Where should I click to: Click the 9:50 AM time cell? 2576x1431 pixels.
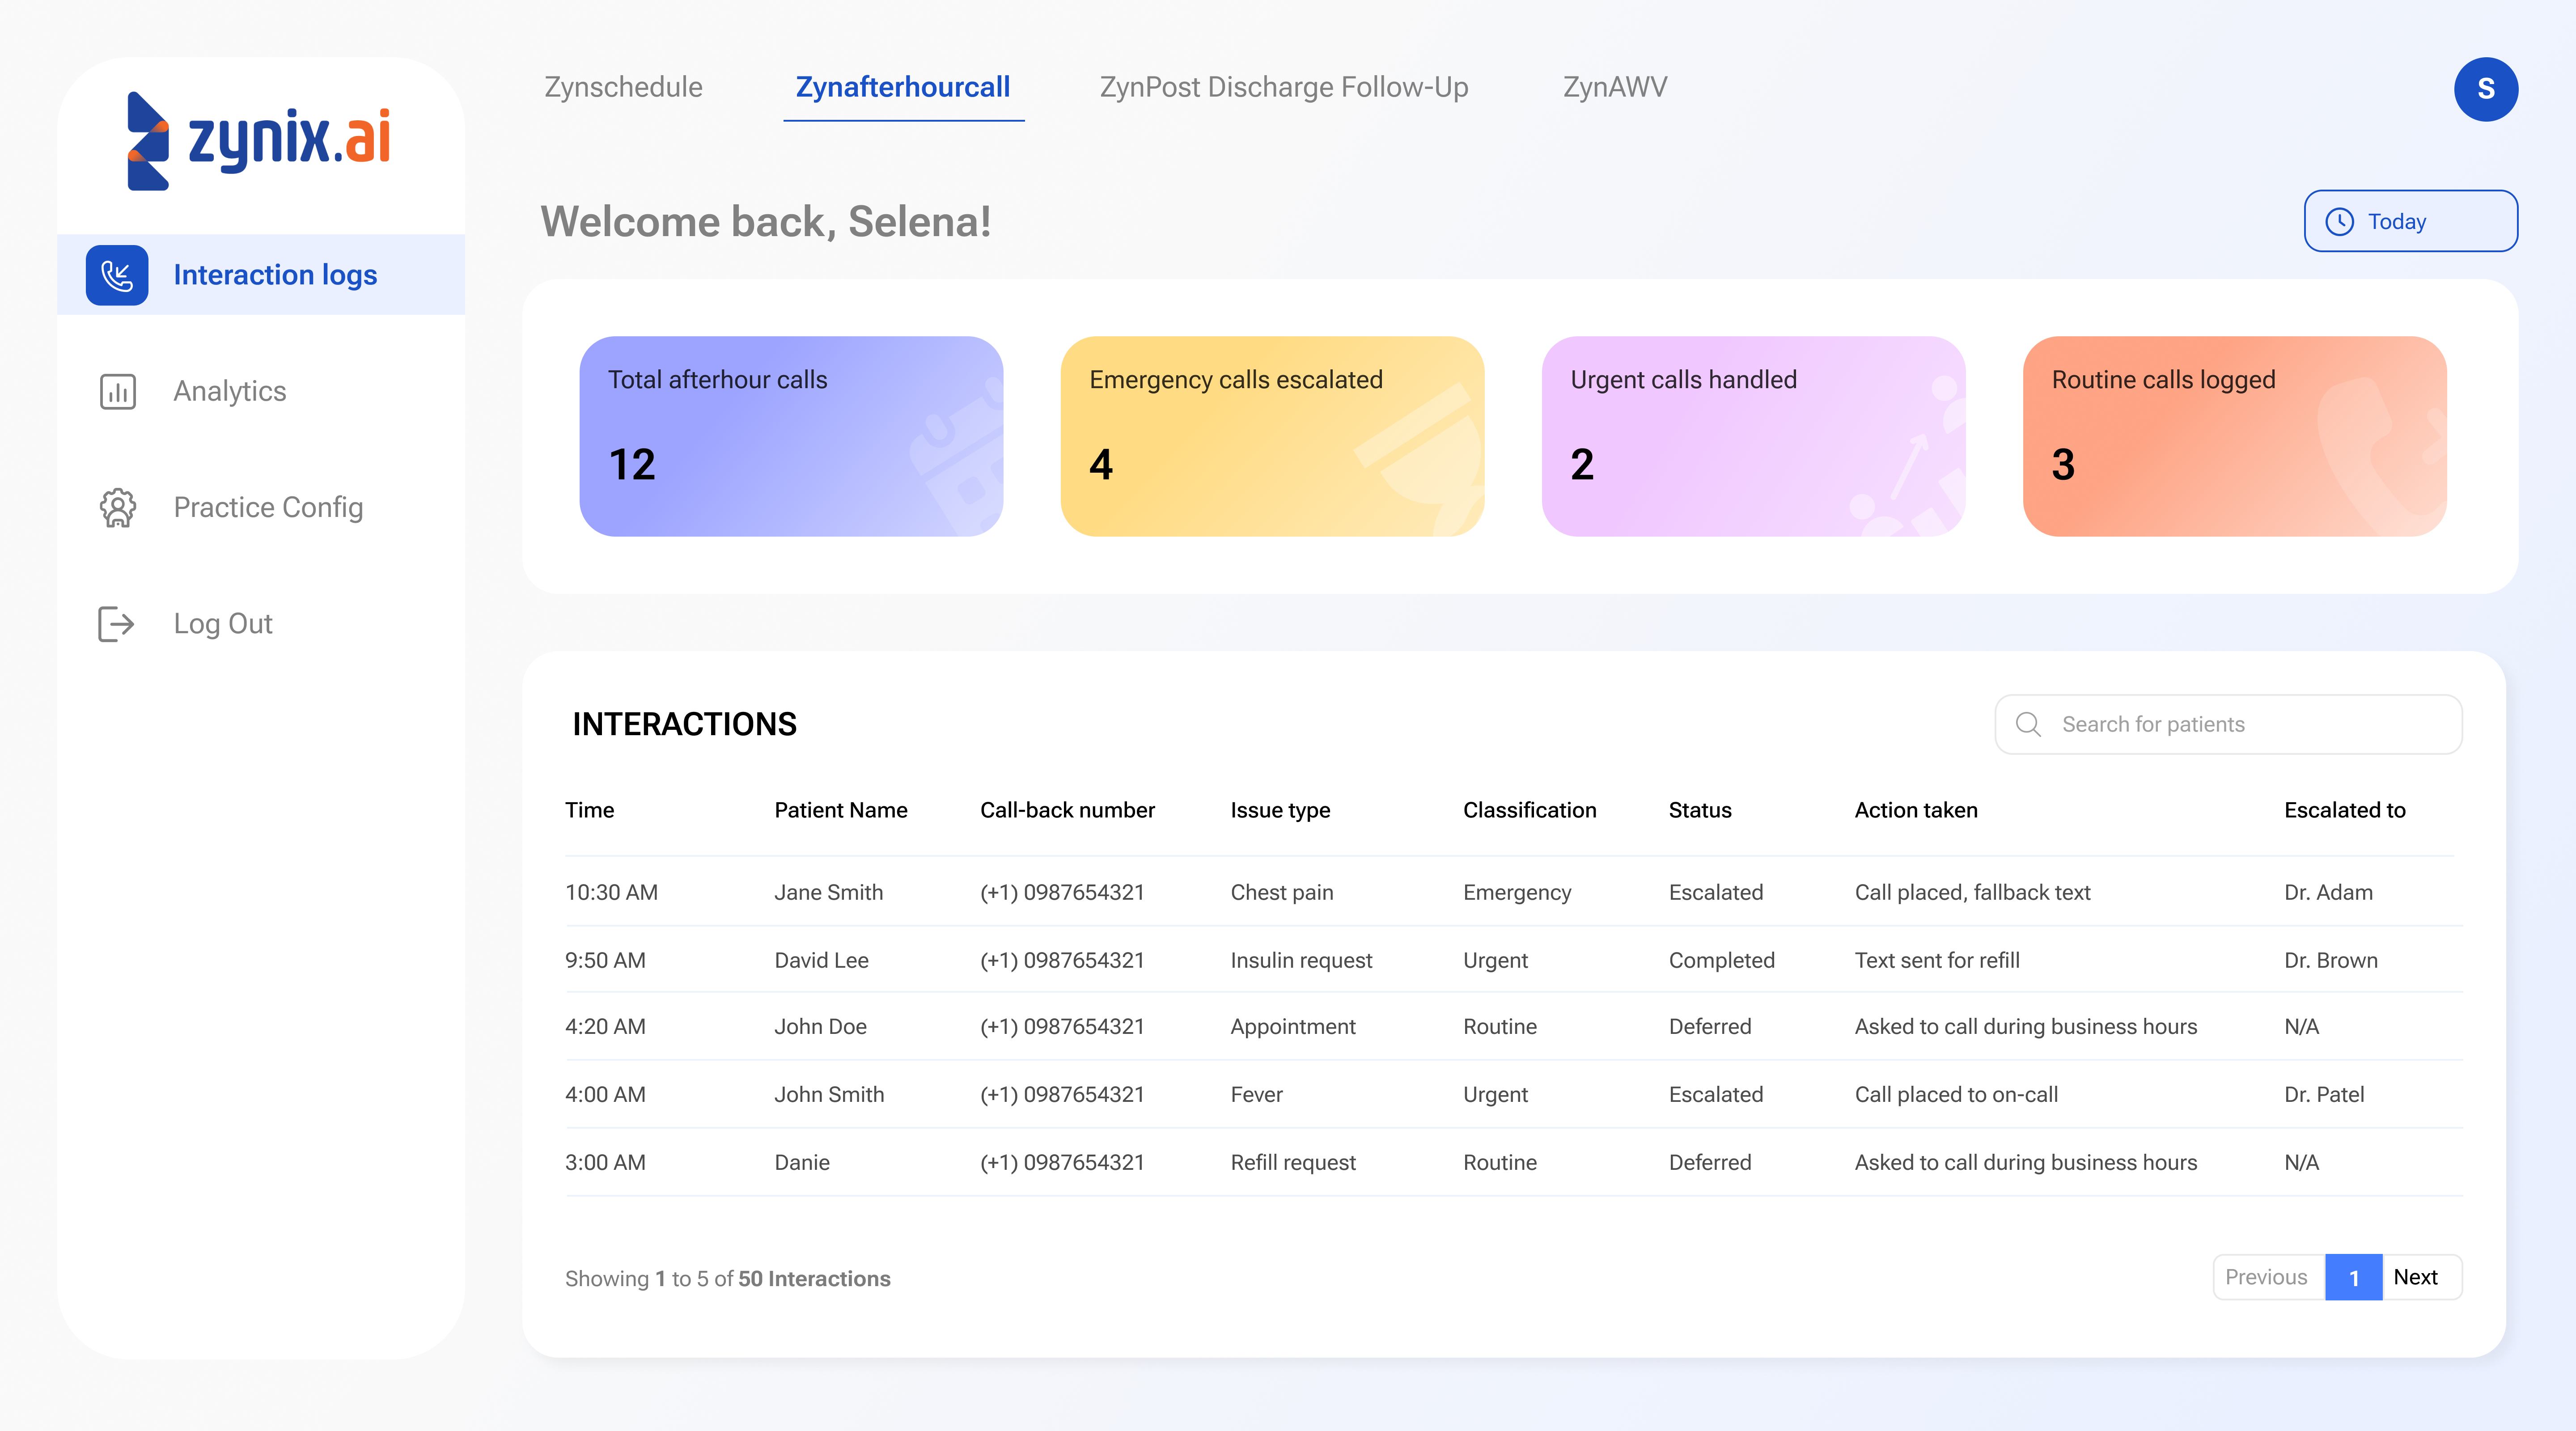[605, 960]
